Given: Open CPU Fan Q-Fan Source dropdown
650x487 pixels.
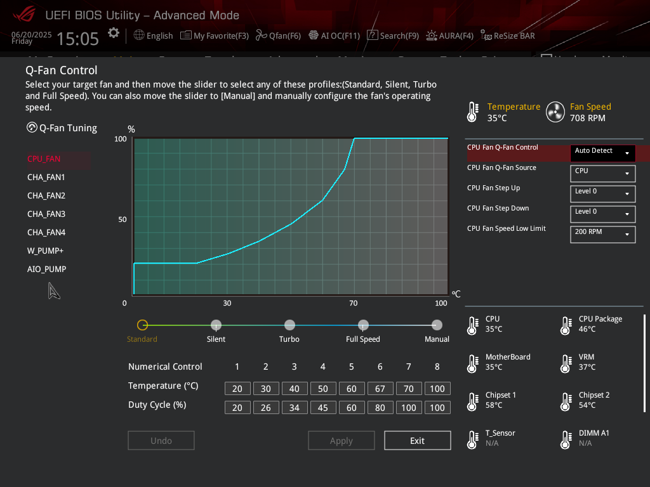Looking at the screenshot, I should [x=603, y=174].
